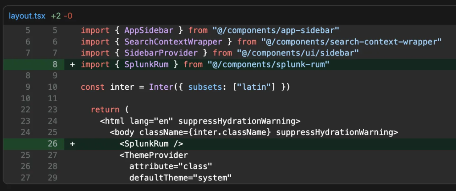Click the defaultTheme="system" attribute
Screen dimensions: 456x191
(x=181, y=178)
